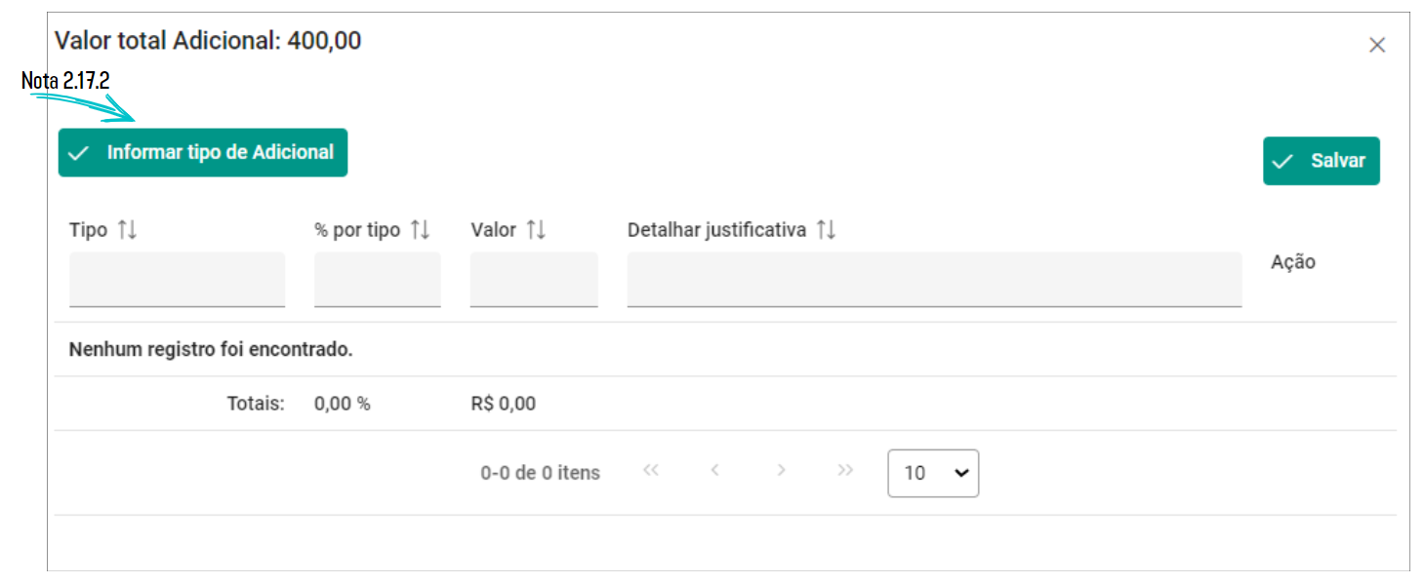Advance to next page using right chevron
This screenshot has width=1424, height=583.
[781, 471]
